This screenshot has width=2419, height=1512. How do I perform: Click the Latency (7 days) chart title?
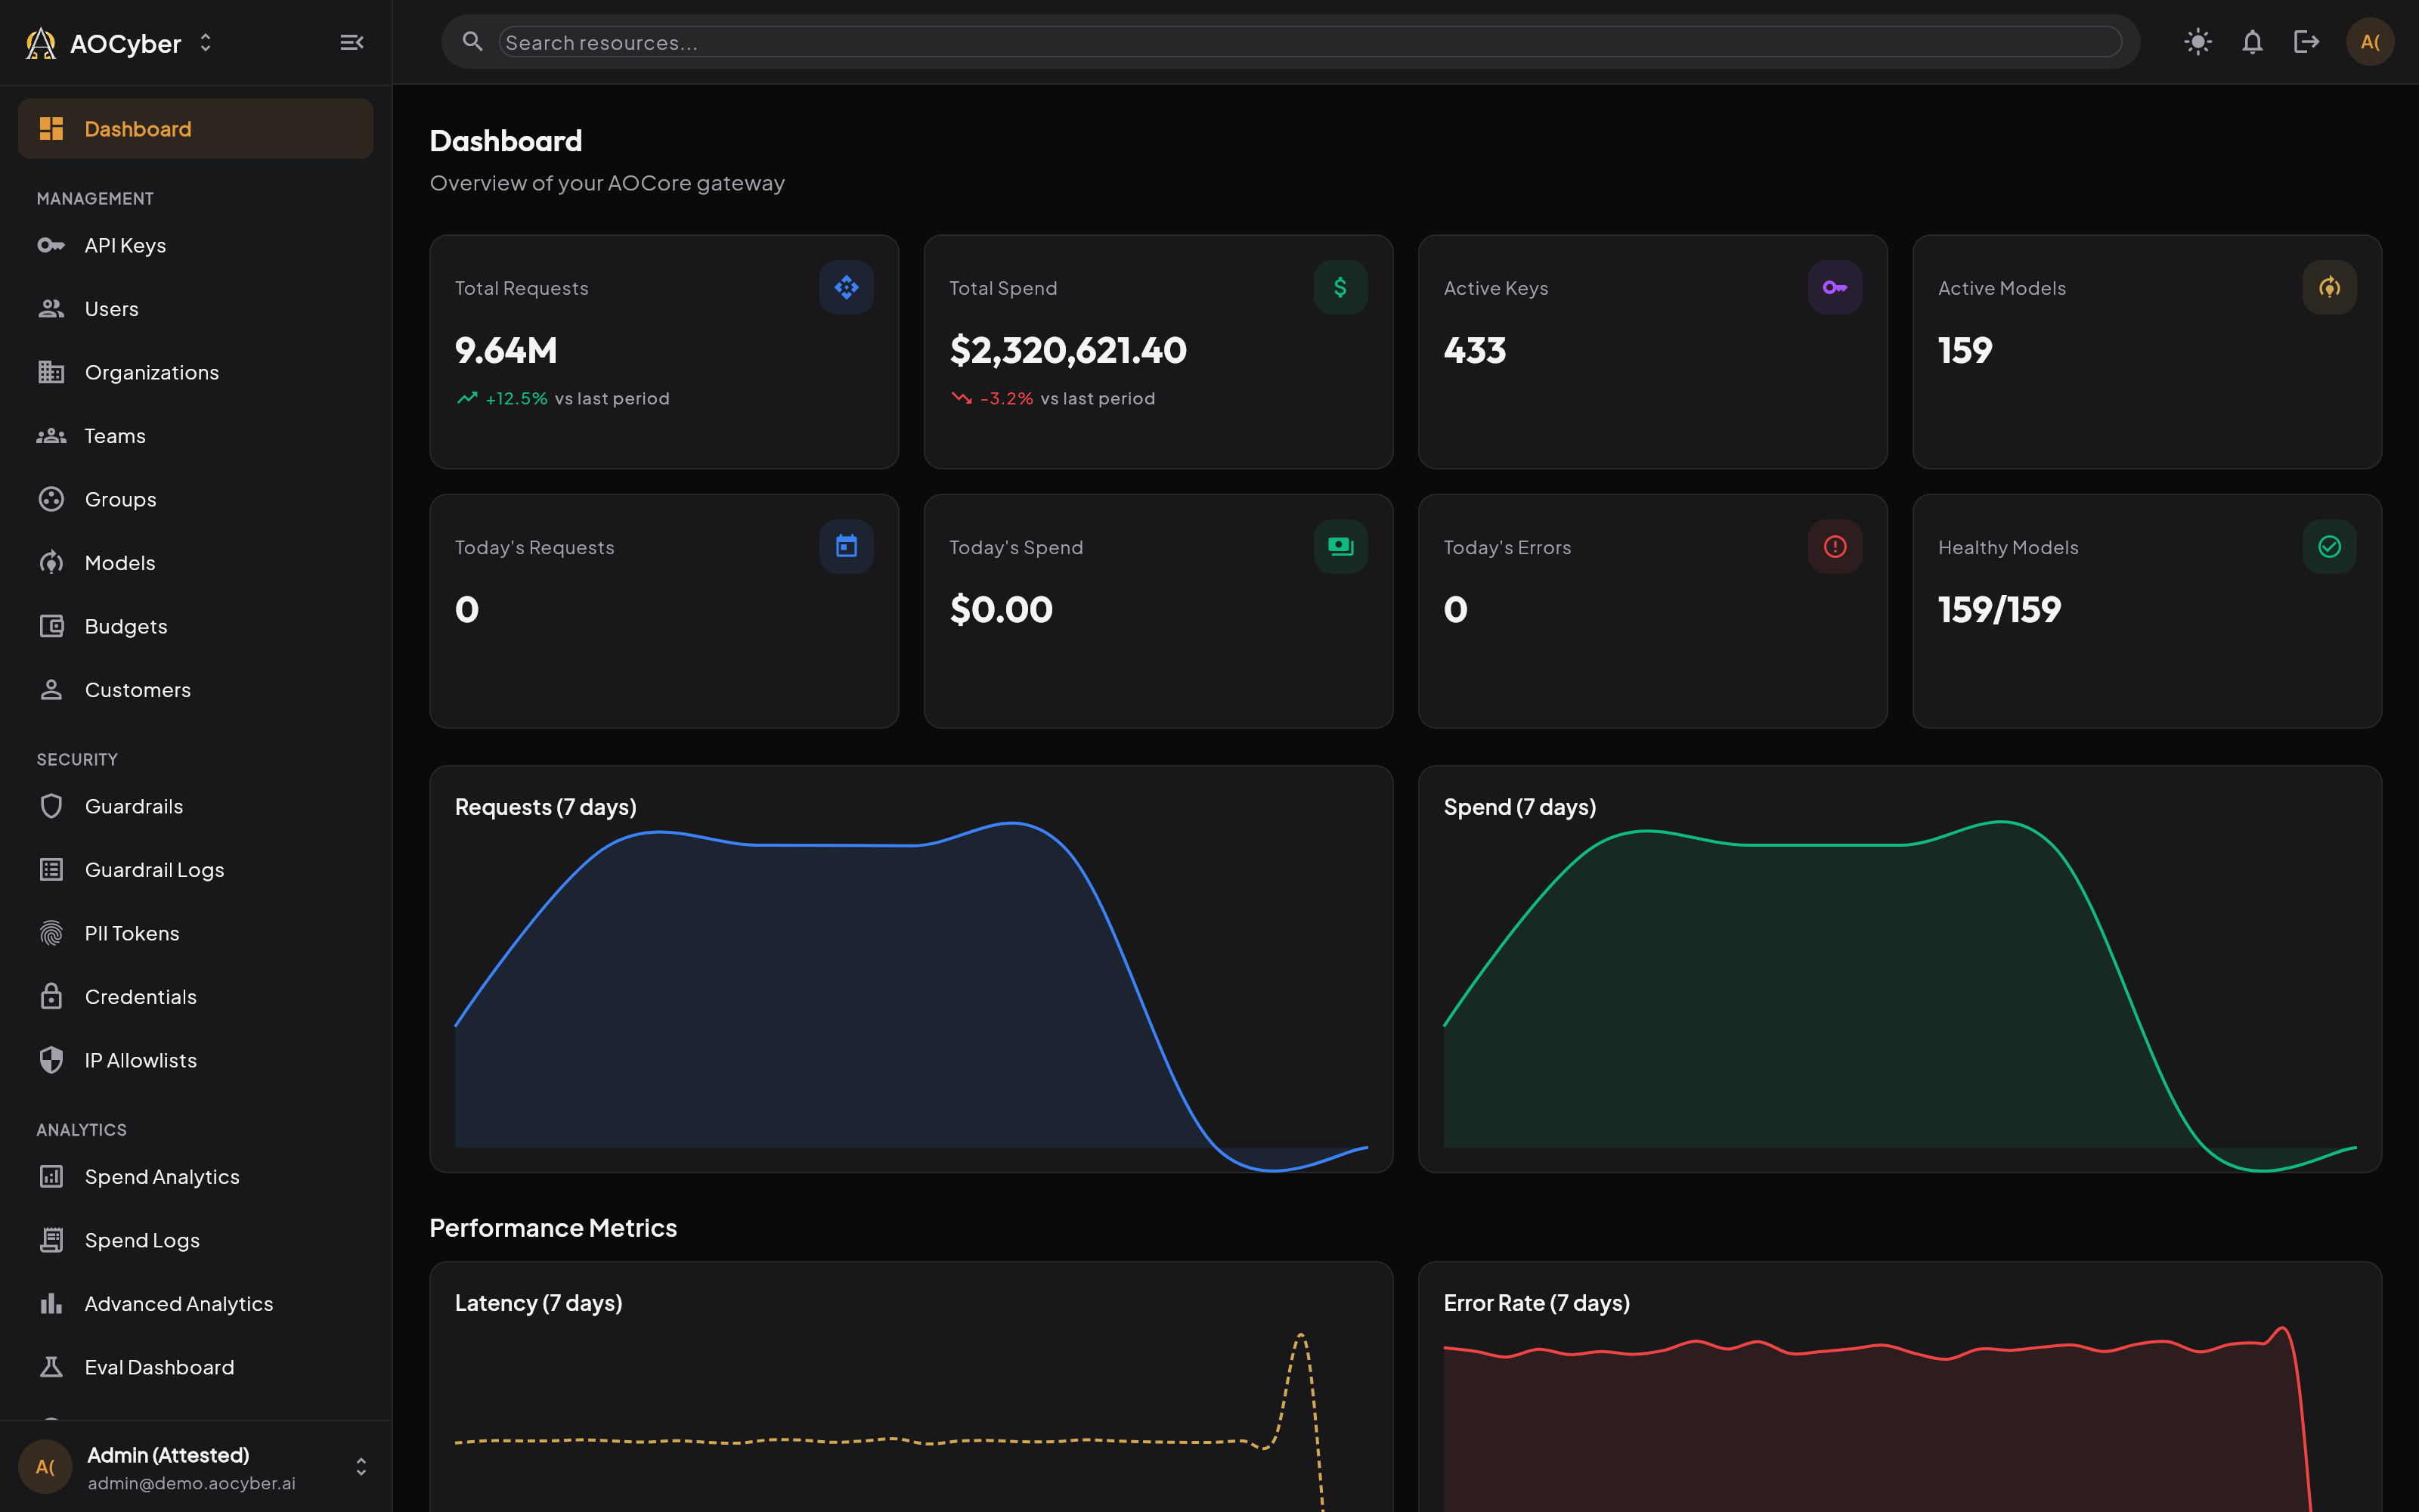click(539, 1303)
